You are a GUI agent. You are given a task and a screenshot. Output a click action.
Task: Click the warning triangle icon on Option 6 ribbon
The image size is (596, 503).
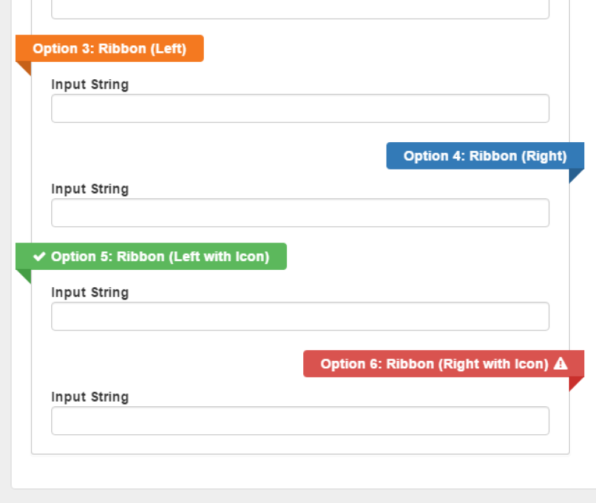coord(560,364)
